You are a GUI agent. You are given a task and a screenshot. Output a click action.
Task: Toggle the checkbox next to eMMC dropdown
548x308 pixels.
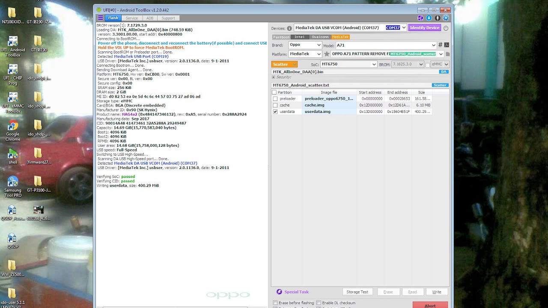pyautogui.click(x=427, y=65)
